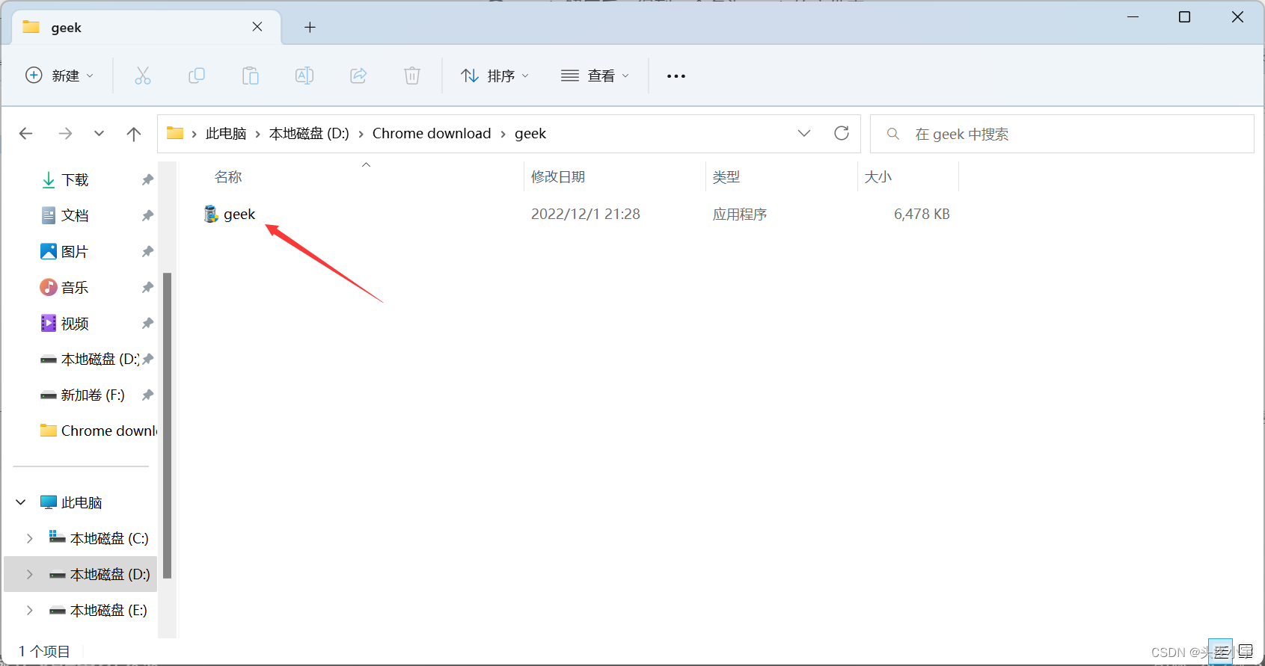Click pin icon next to 新加卷 (F:)
The image size is (1265, 666).
(x=147, y=395)
